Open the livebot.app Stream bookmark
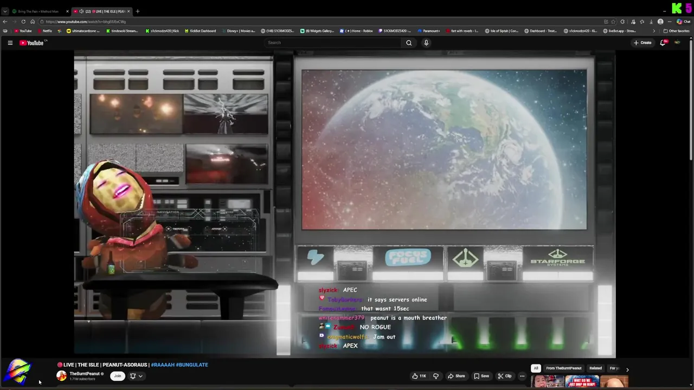 coord(620,31)
